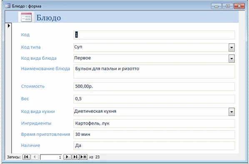Jump to last record button
The width and height of the screenshot is (249, 164).
point(76,157)
